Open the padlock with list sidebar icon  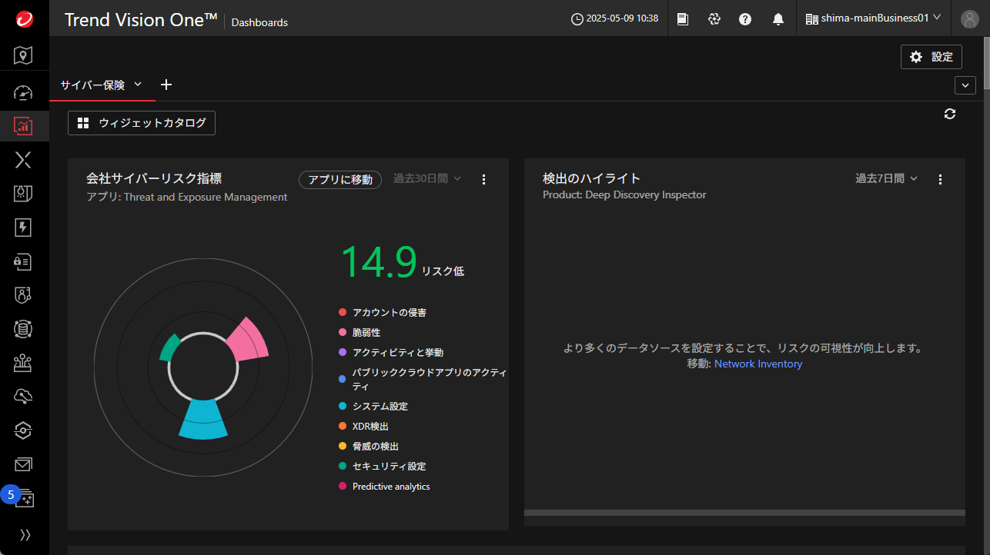pyautogui.click(x=24, y=261)
